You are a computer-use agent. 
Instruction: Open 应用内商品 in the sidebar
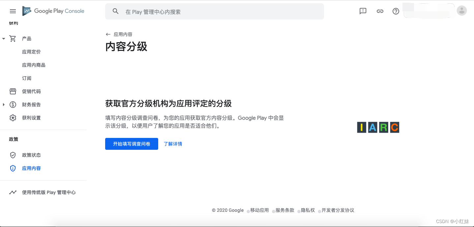34,65
